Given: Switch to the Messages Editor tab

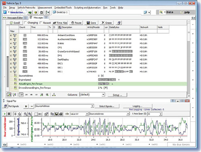Looking at the screenshot, I should coord(15,18).
